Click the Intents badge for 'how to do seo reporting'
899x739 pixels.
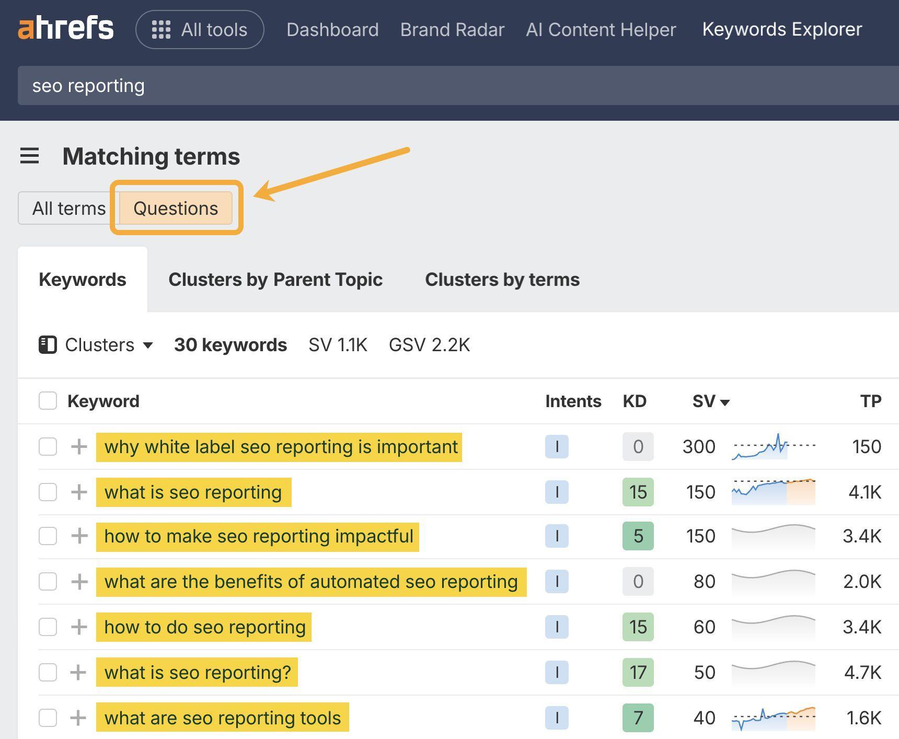pos(557,627)
